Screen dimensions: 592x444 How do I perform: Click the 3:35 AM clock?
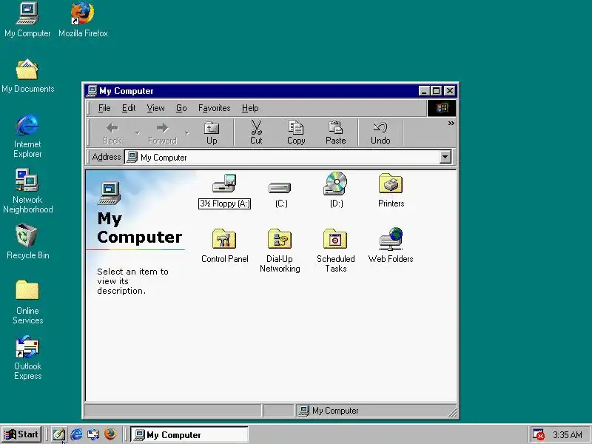568,435
